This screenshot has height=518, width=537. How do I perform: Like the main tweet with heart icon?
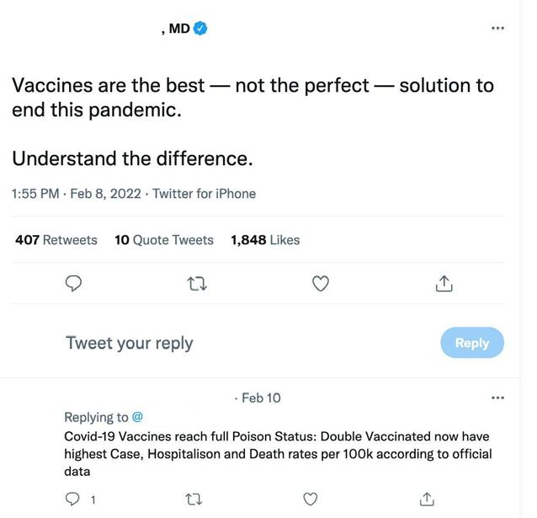point(321,285)
